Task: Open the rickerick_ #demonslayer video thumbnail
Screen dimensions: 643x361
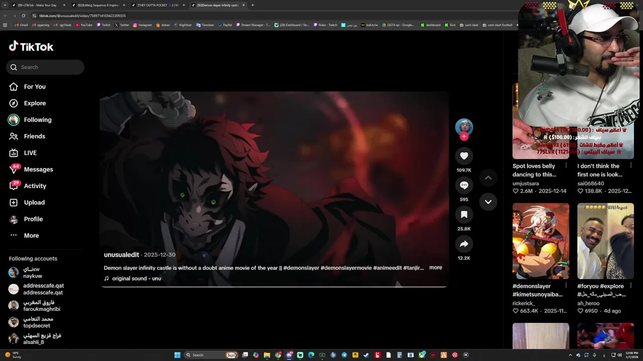Action: click(541, 241)
